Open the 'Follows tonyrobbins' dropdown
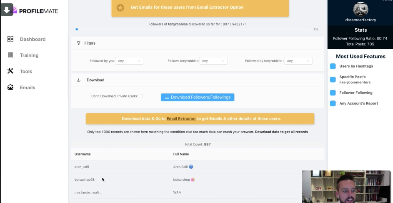 pos(213,60)
